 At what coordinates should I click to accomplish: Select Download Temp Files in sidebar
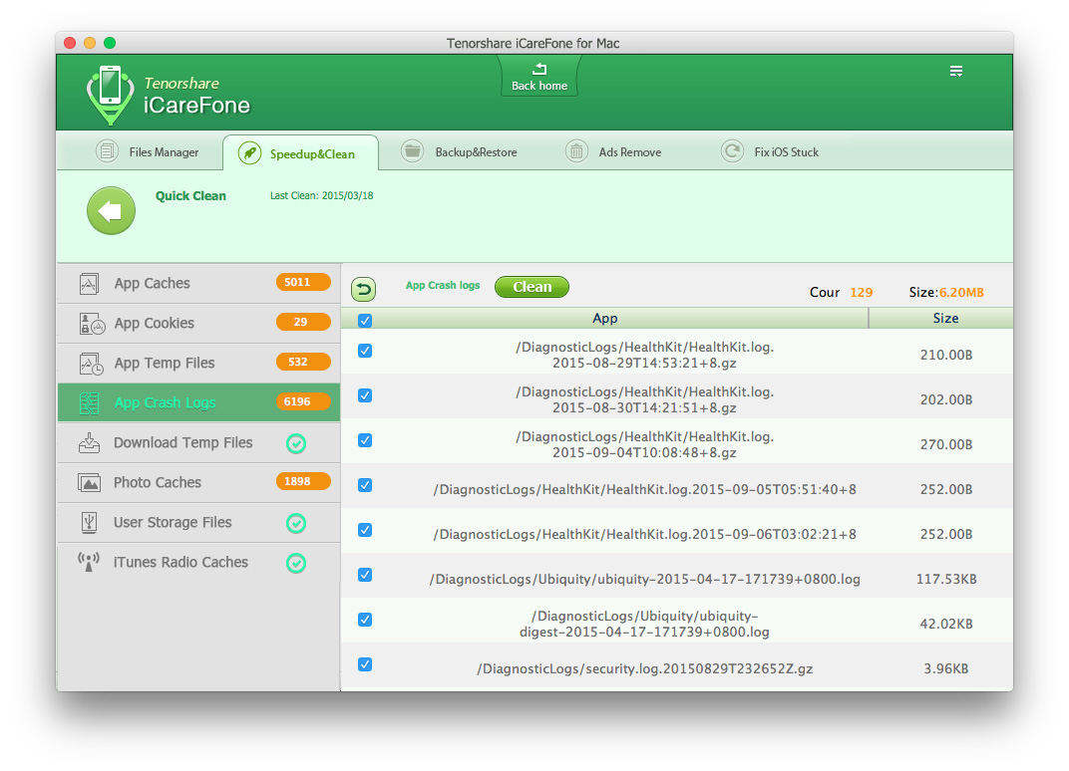click(x=198, y=442)
